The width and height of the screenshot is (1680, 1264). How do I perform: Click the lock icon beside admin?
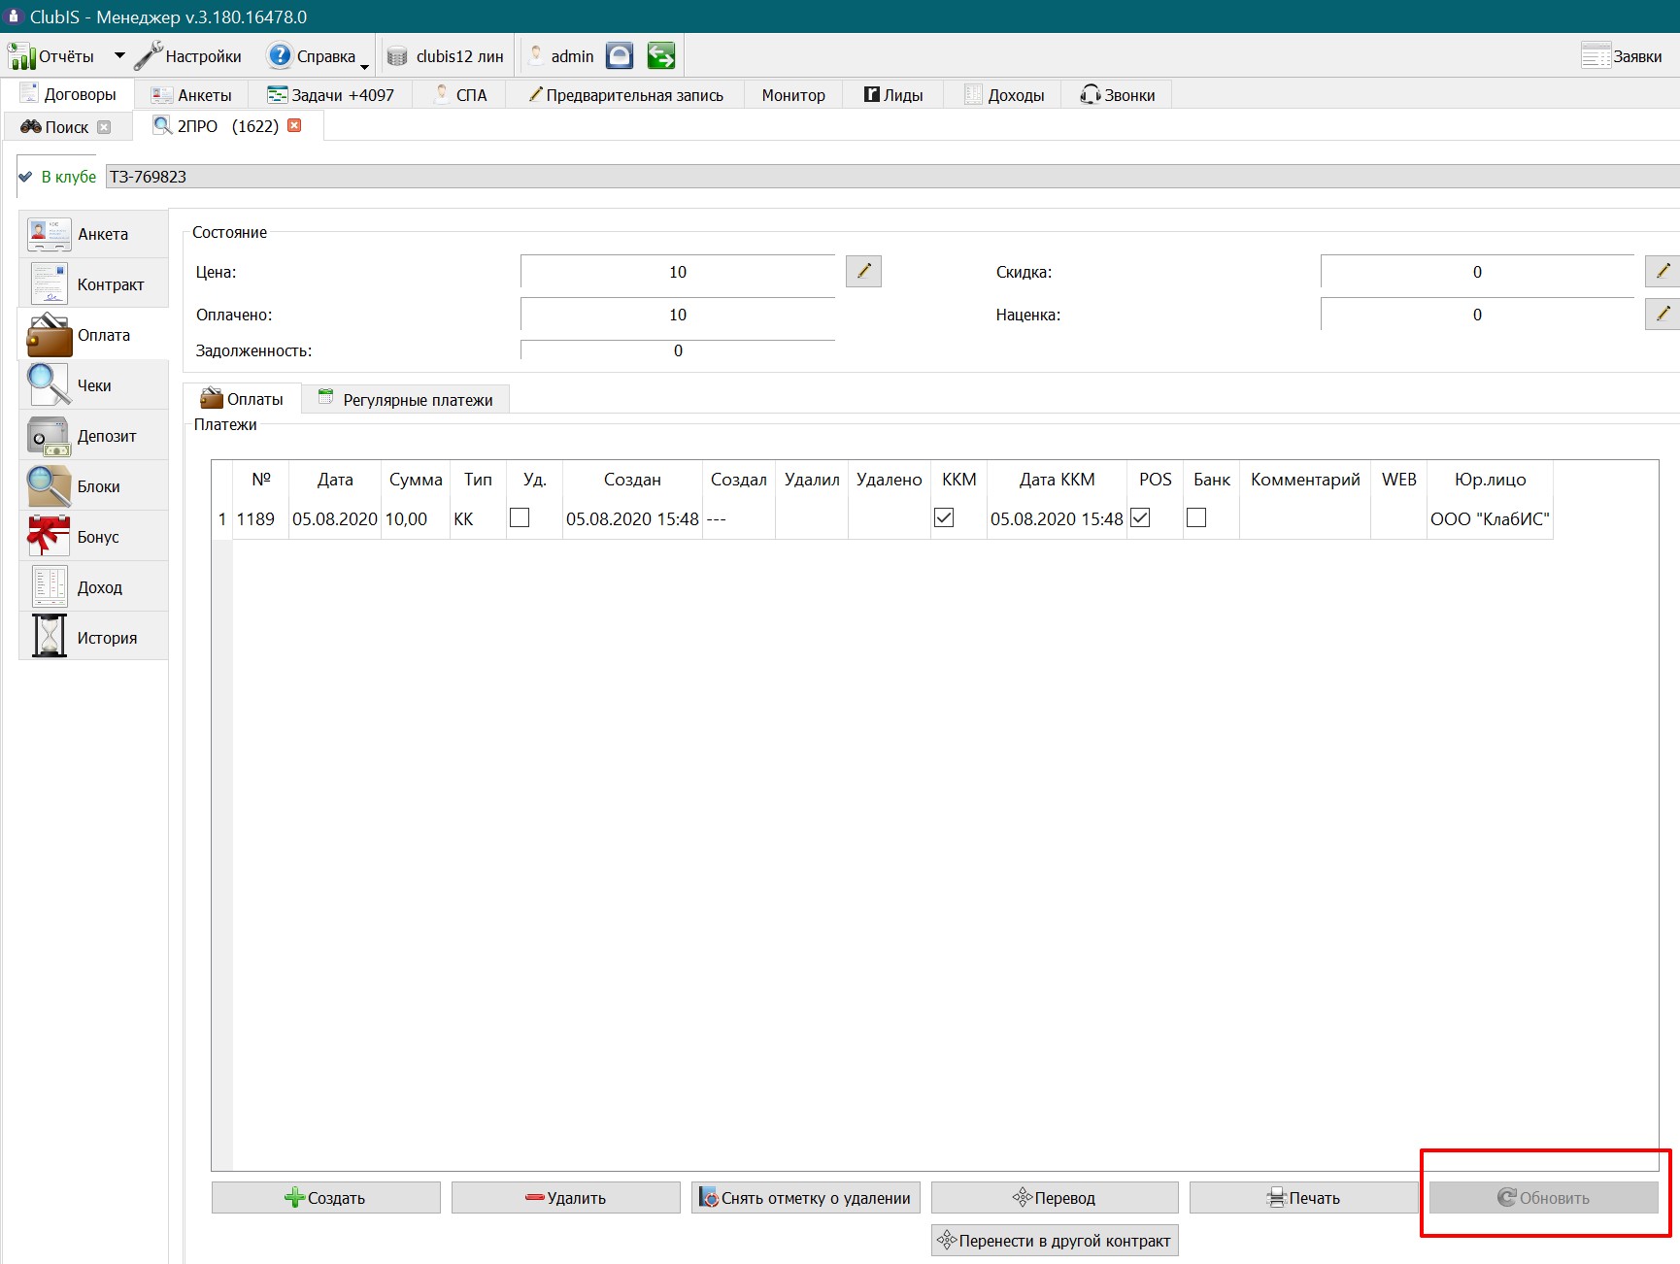click(620, 56)
